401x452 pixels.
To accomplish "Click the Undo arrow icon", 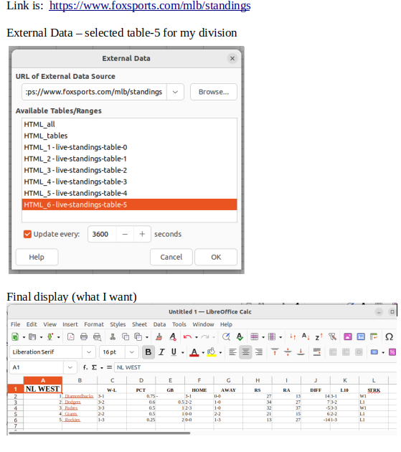I will click(x=188, y=336).
